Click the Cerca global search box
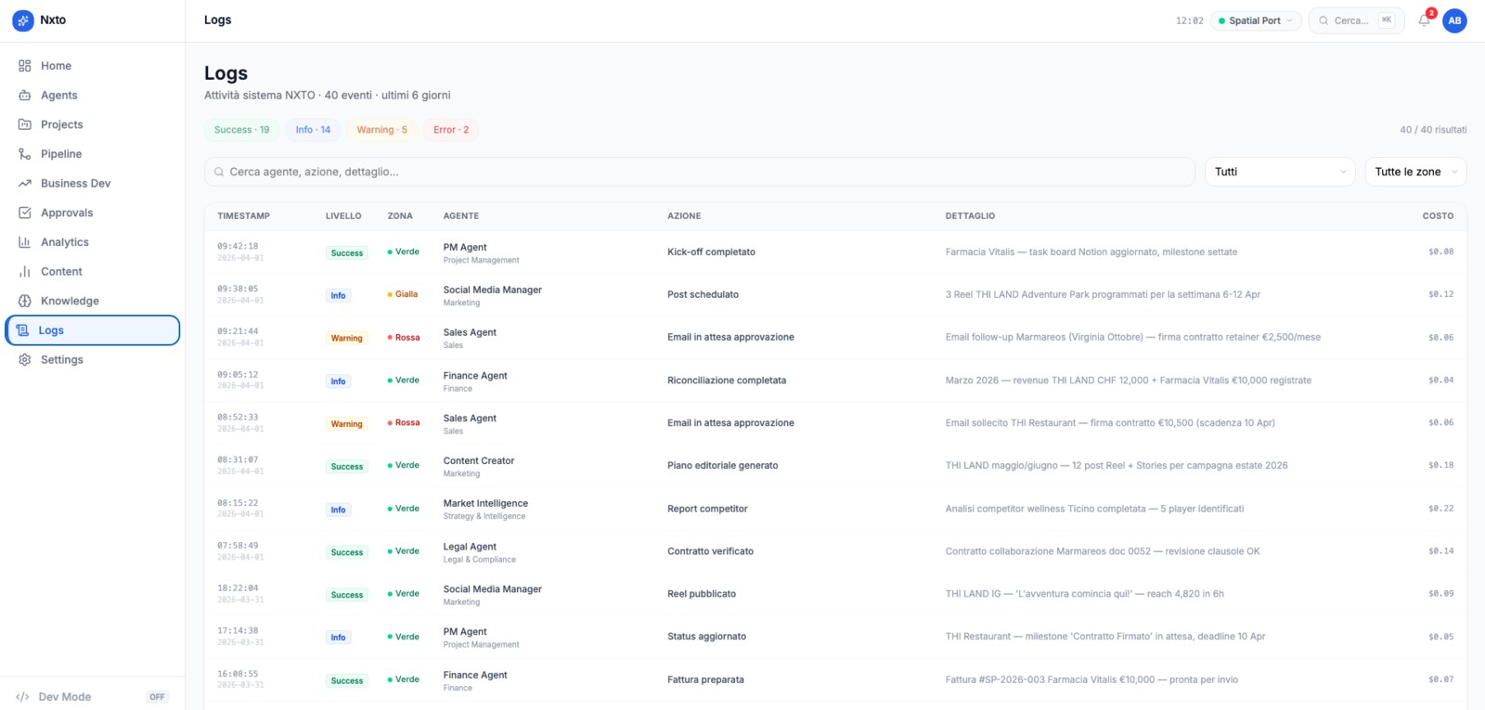Image resolution: width=1485 pixels, height=710 pixels. click(1356, 20)
